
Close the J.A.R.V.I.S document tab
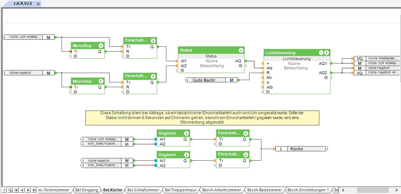pos(38,4)
